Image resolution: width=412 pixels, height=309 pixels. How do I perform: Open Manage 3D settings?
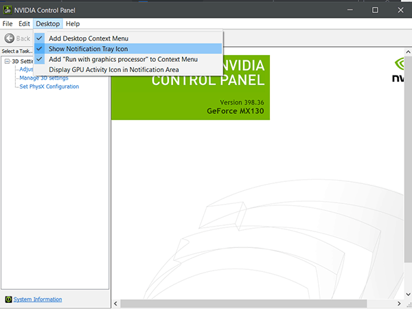point(44,78)
